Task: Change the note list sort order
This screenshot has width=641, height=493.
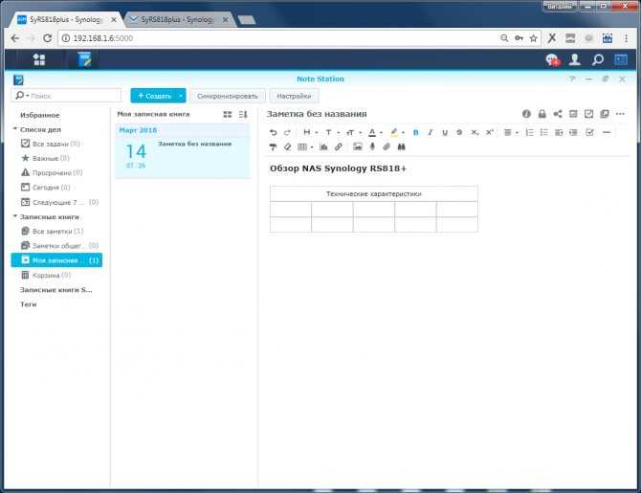Action: click(243, 115)
